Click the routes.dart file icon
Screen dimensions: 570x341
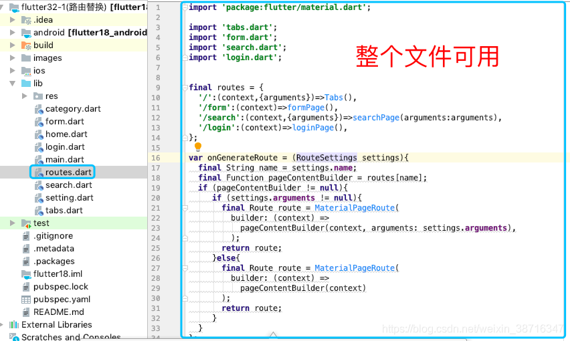39,173
